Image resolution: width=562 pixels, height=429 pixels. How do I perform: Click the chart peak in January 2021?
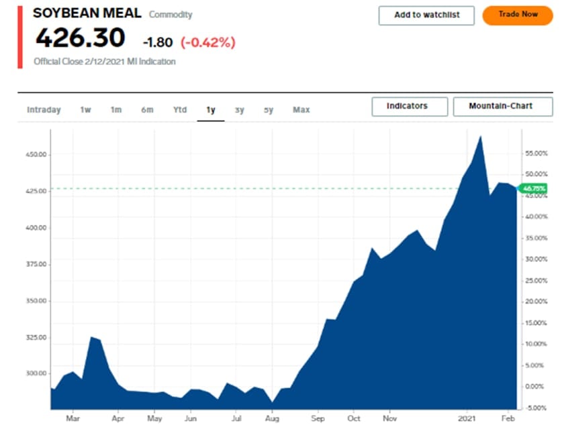click(481, 137)
